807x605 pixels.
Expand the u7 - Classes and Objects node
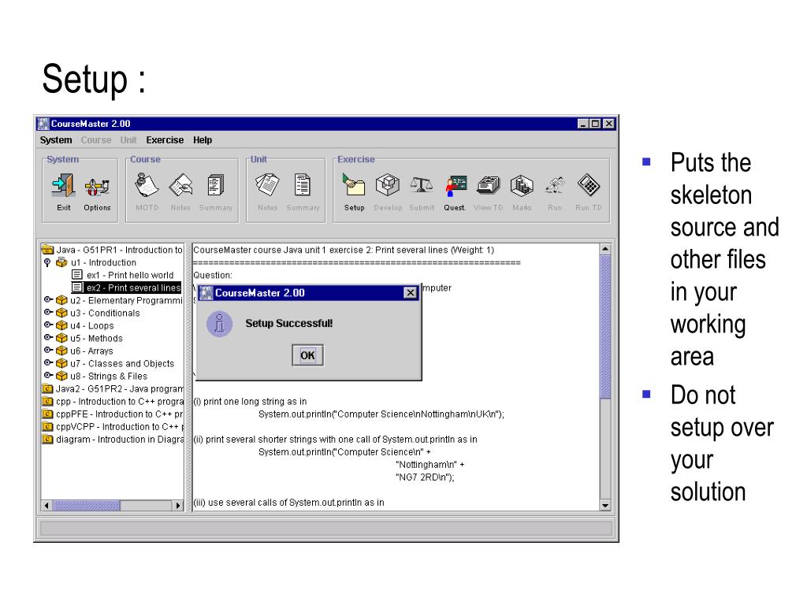(48, 362)
